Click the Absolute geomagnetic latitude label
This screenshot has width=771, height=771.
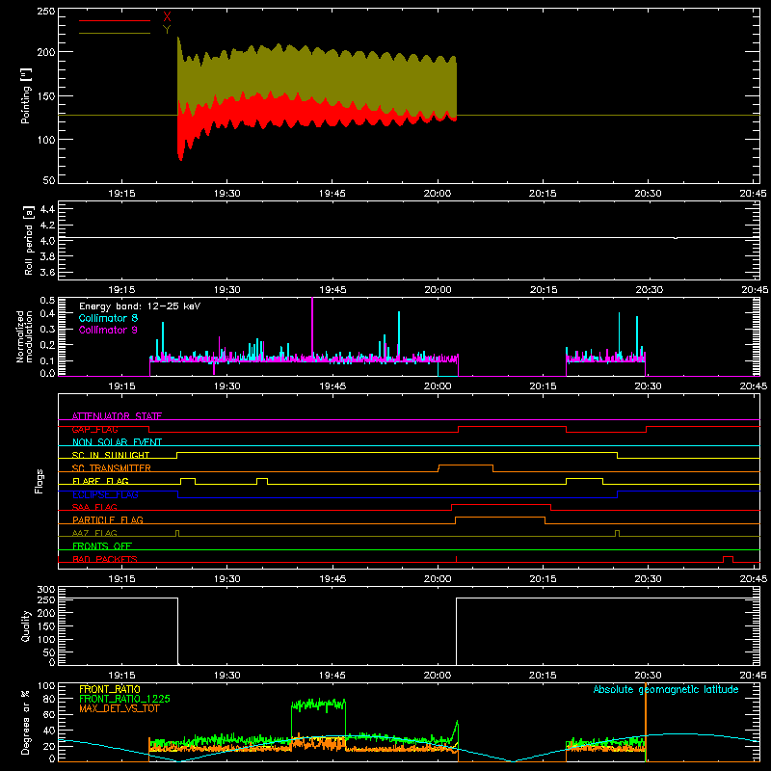(666, 689)
